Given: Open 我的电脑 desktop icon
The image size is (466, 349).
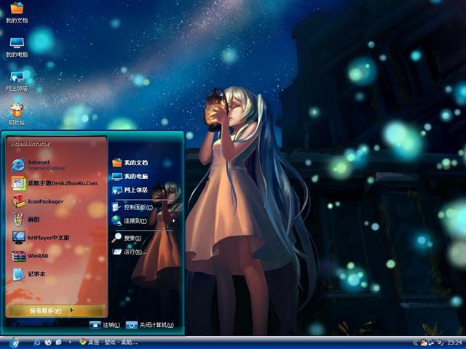Looking at the screenshot, I should pos(16,47).
